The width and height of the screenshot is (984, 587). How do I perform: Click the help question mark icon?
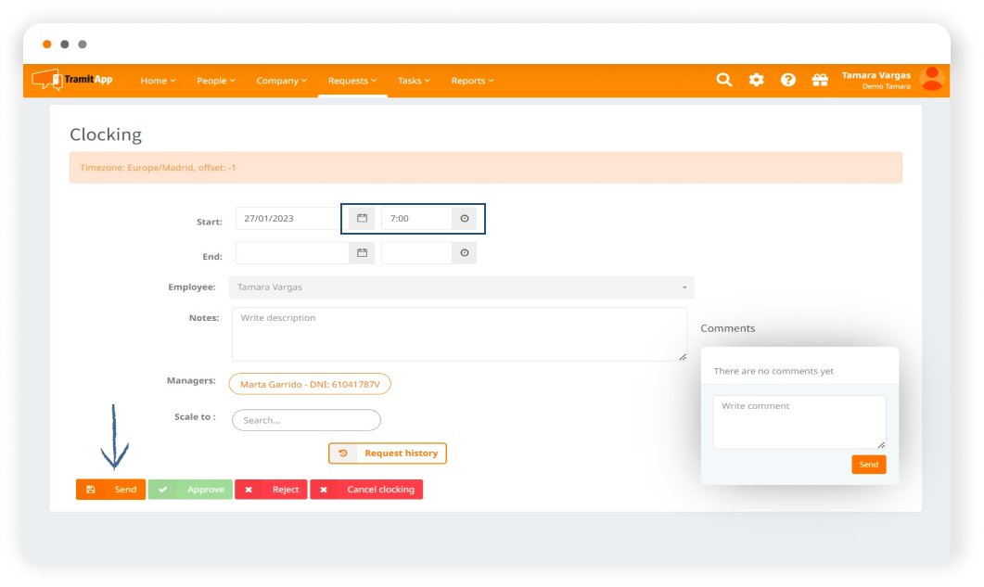[787, 80]
